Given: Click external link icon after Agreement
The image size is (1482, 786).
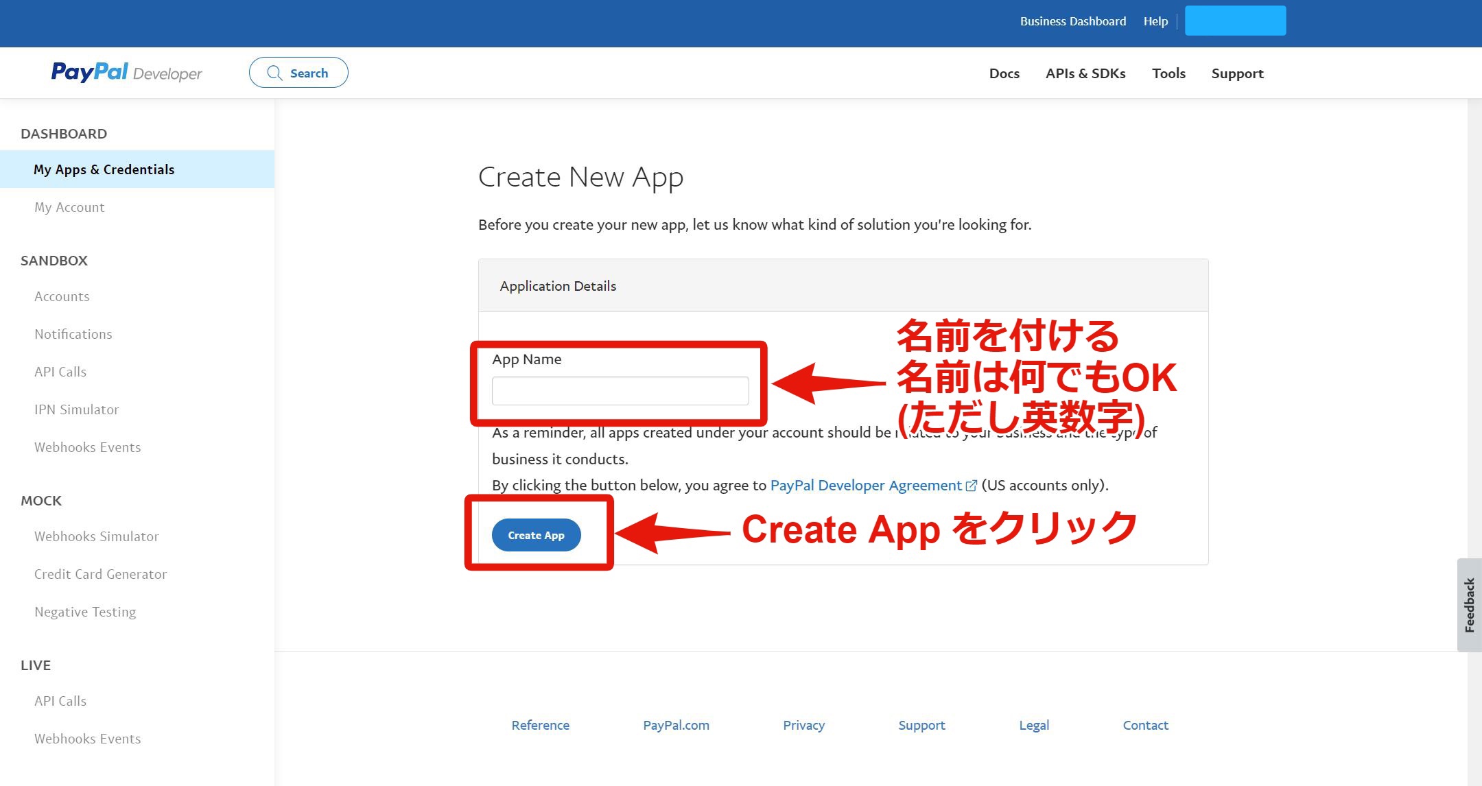Looking at the screenshot, I should pyautogui.click(x=972, y=486).
